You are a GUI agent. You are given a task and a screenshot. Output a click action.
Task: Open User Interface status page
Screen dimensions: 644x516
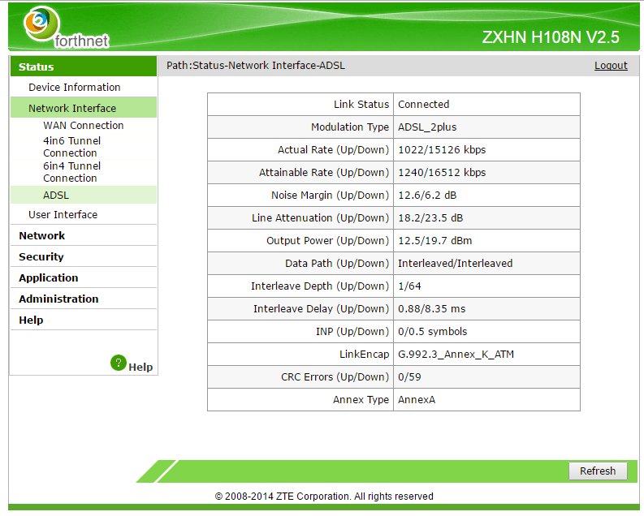point(63,214)
